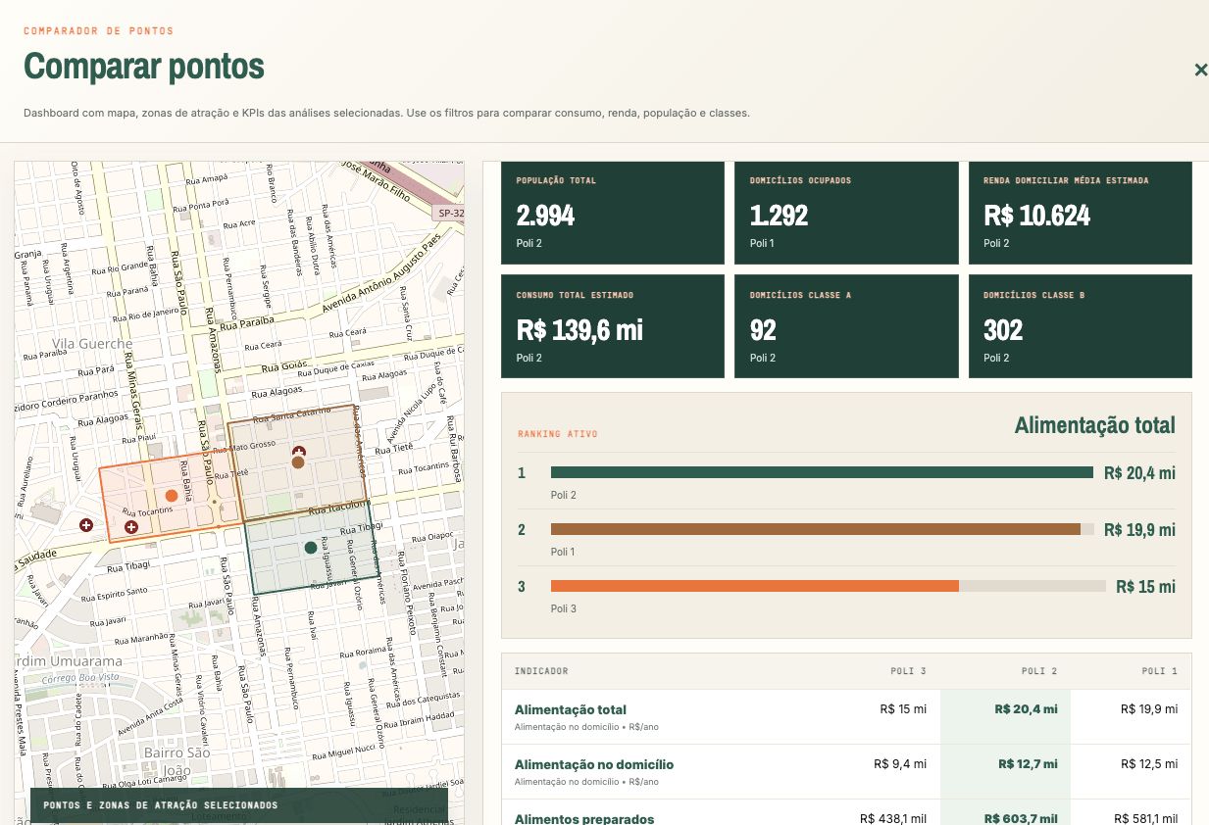Open the Domicílios classe A KPI card
This screenshot has height=825, width=1209.
(846, 326)
